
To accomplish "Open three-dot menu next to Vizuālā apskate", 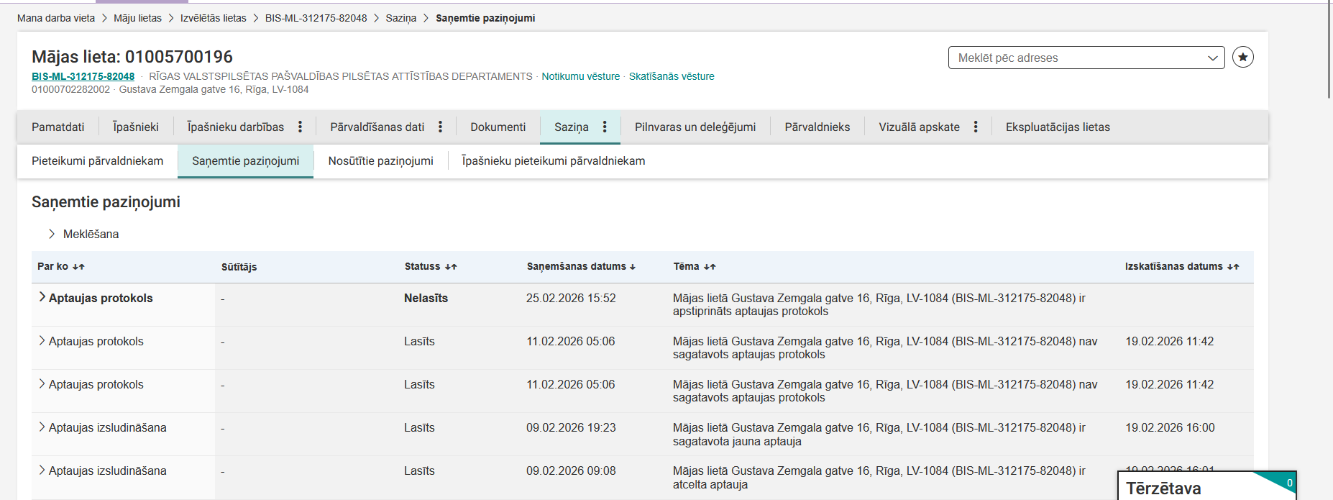I will coord(976,127).
